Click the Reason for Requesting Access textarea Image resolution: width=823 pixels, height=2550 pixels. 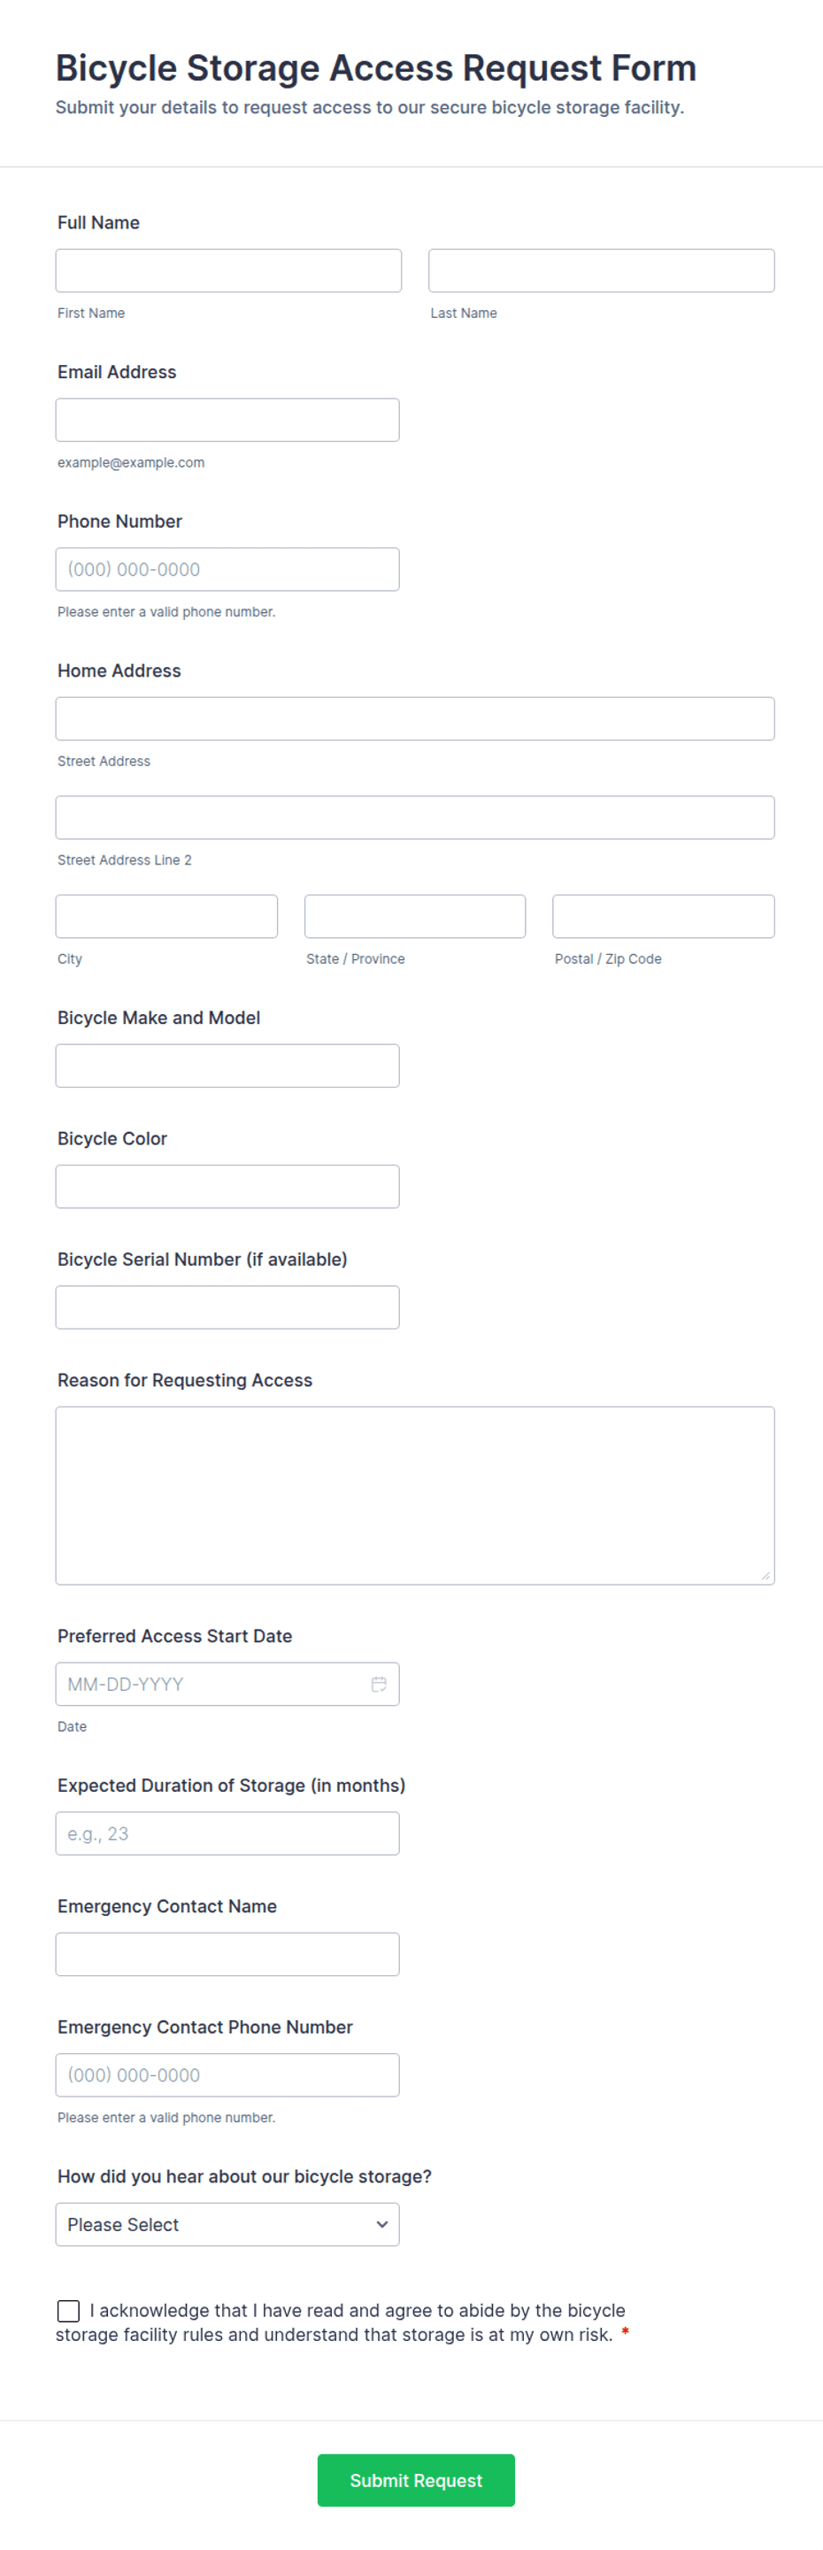[x=414, y=1496]
